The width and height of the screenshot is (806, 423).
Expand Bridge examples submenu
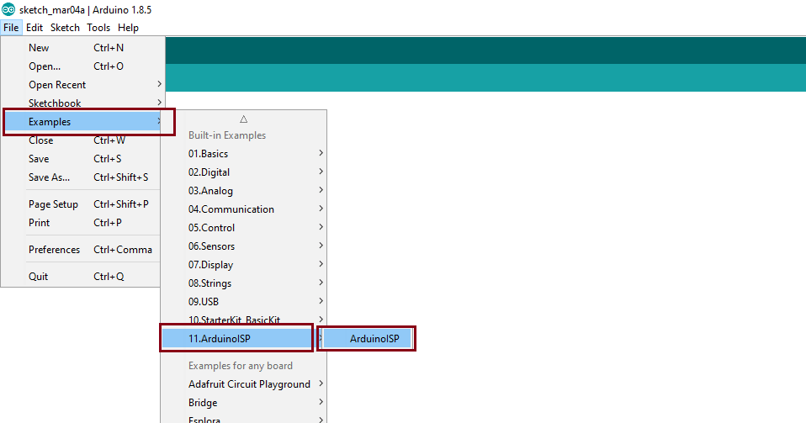244,403
